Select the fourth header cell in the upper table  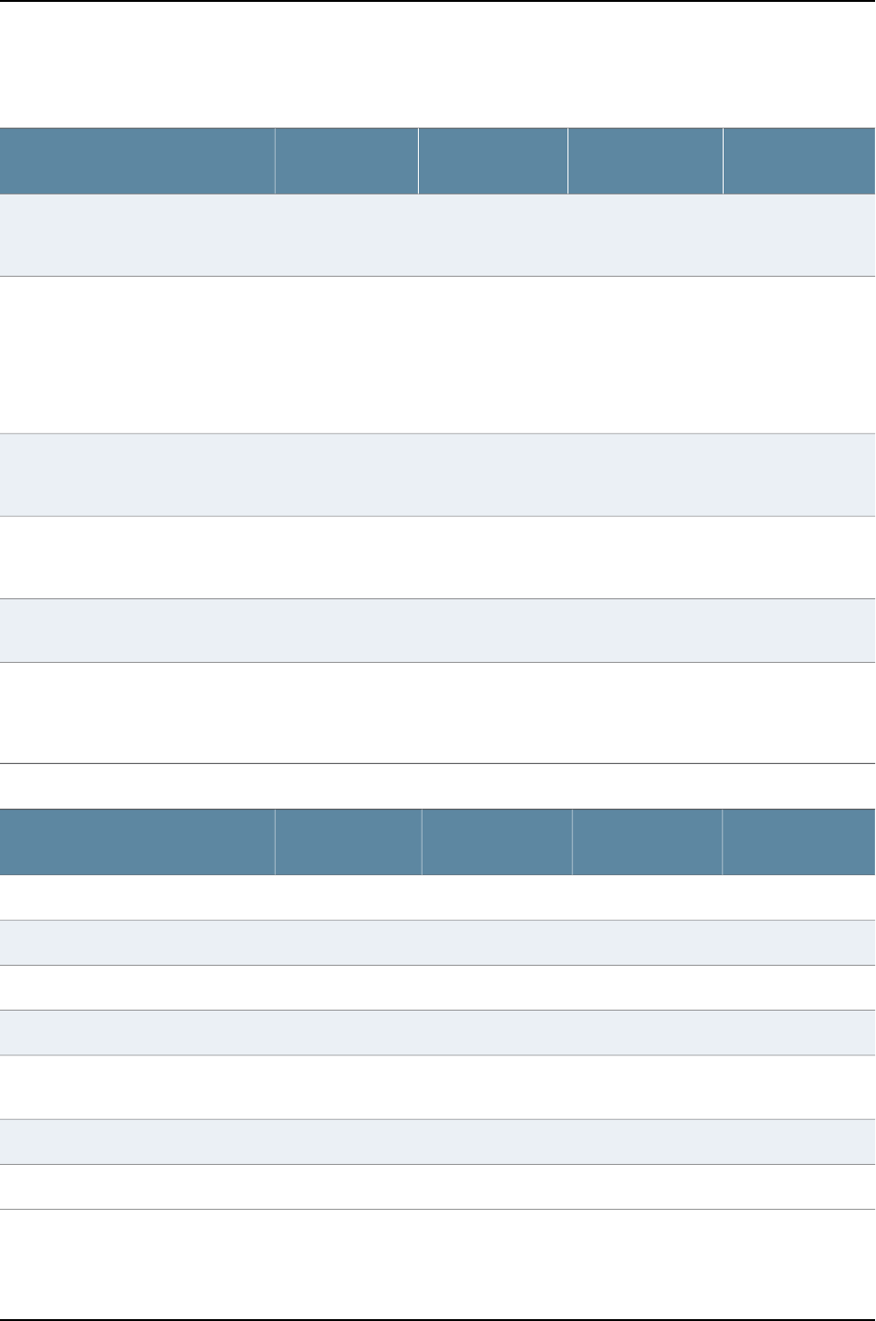point(645,161)
